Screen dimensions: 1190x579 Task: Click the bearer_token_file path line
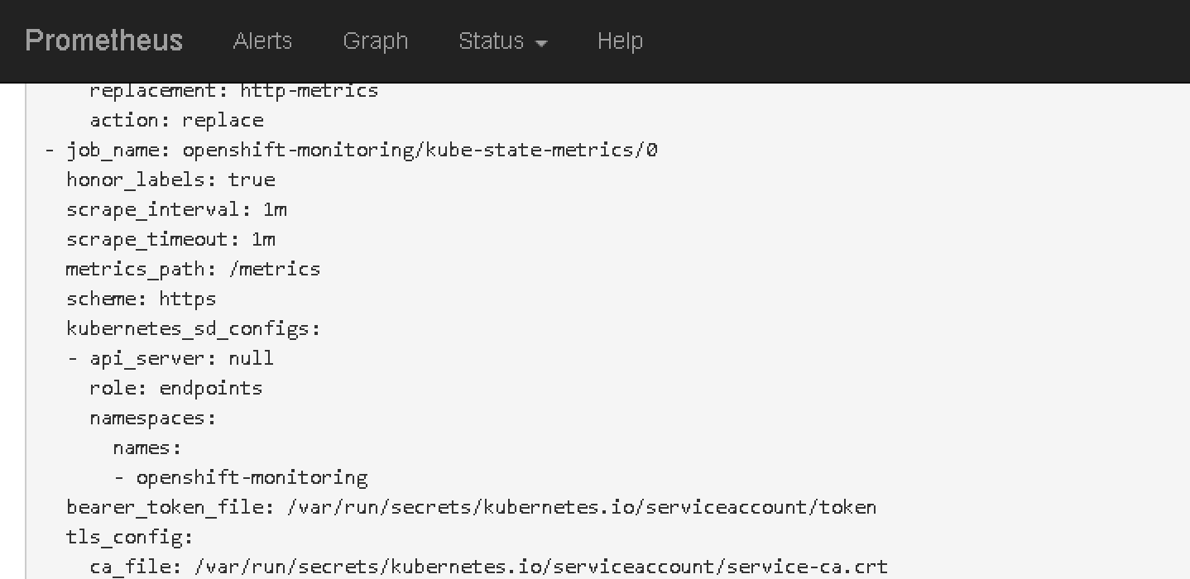pos(471,507)
